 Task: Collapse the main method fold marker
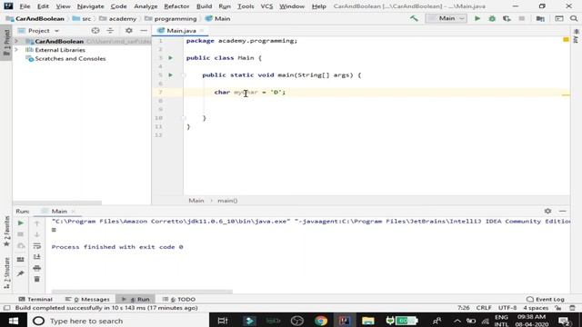184,74
